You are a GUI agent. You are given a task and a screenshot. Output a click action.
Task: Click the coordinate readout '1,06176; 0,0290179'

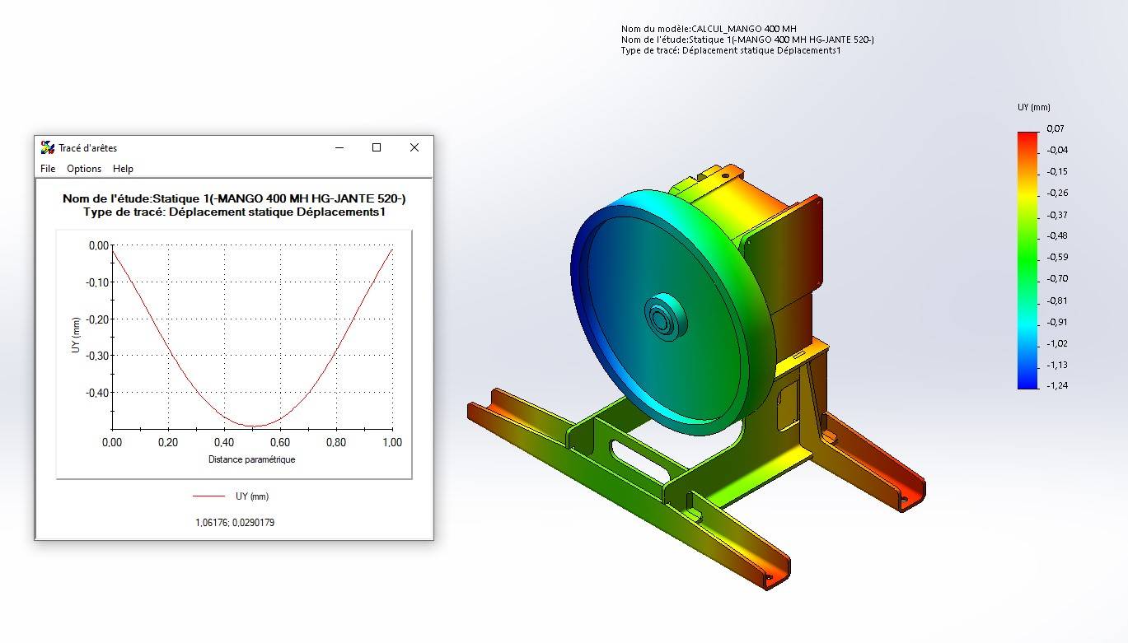pyautogui.click(x=235, y=523)
